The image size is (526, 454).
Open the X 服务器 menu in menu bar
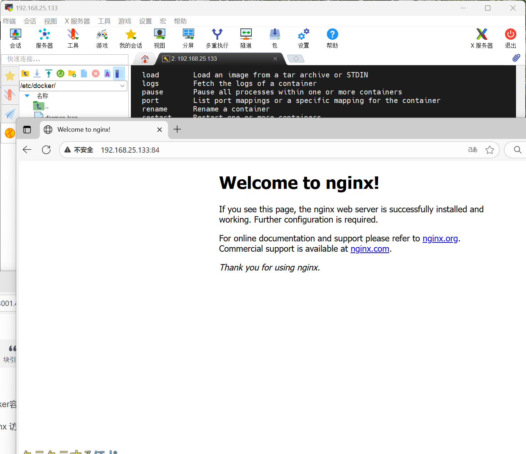(77, 21)
